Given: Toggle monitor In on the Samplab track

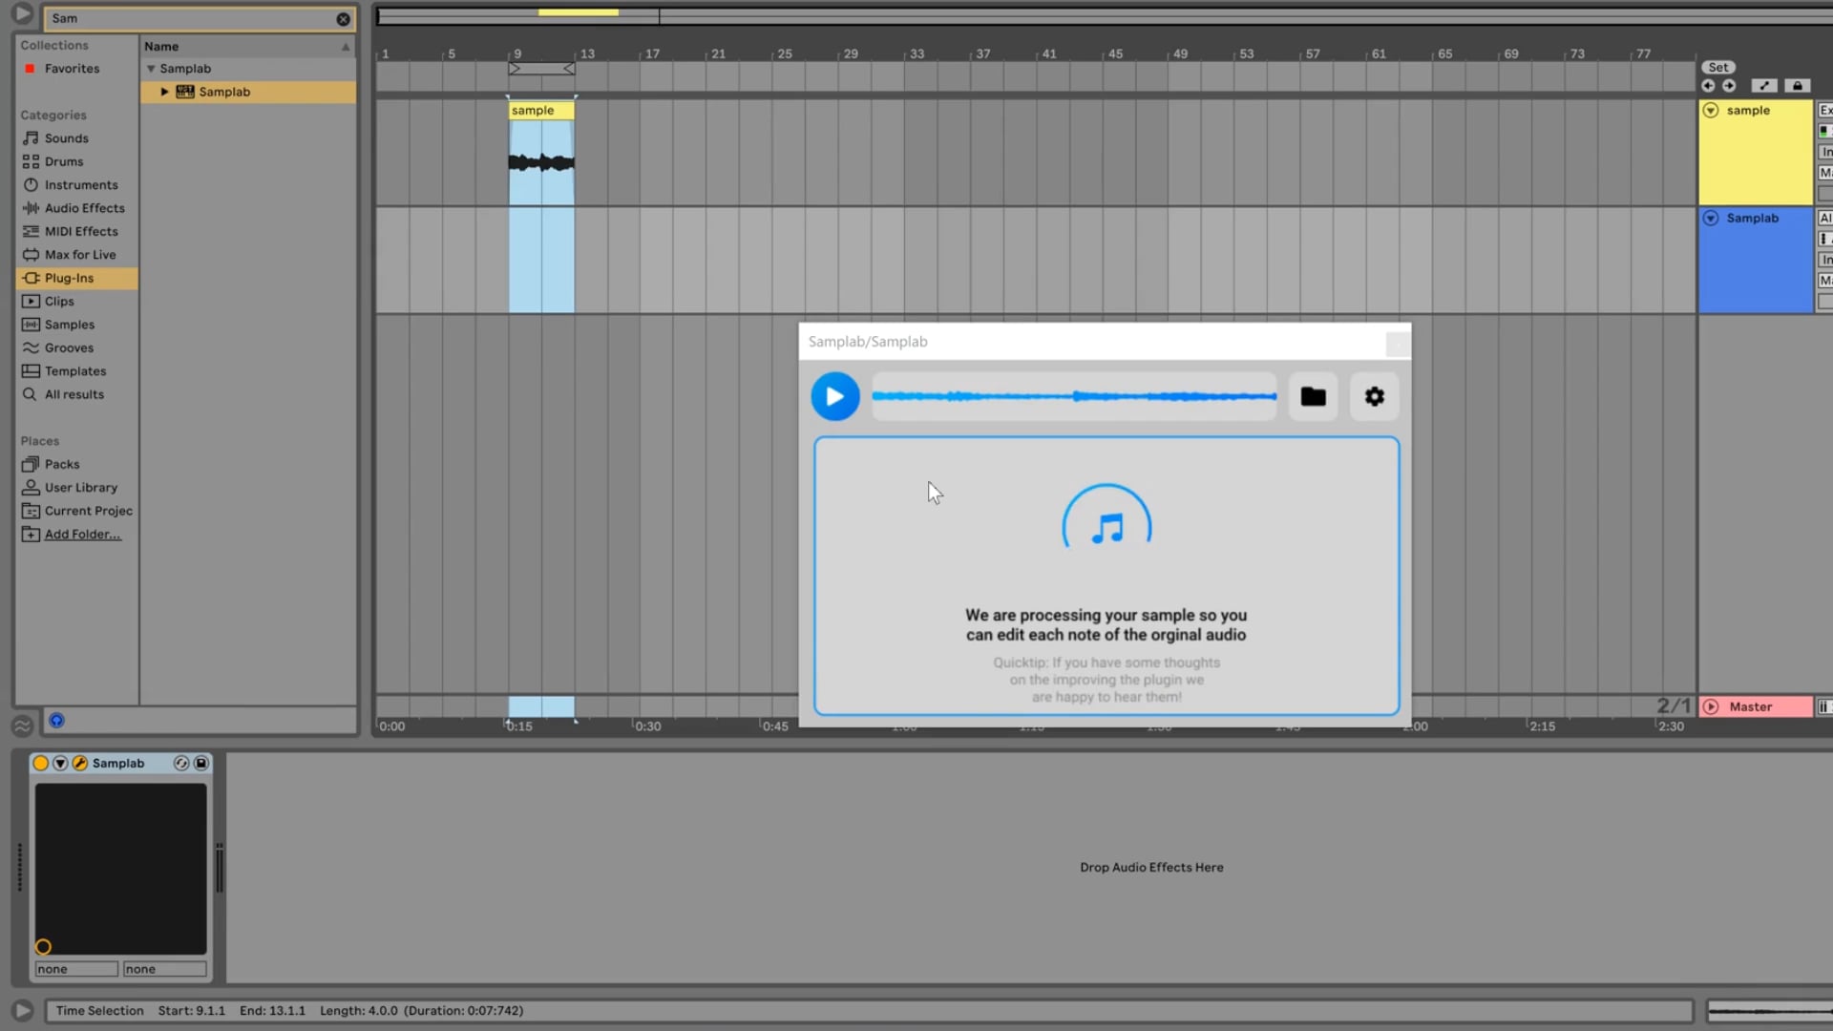Looking at the screenshot, I should tap(1826, 259).
